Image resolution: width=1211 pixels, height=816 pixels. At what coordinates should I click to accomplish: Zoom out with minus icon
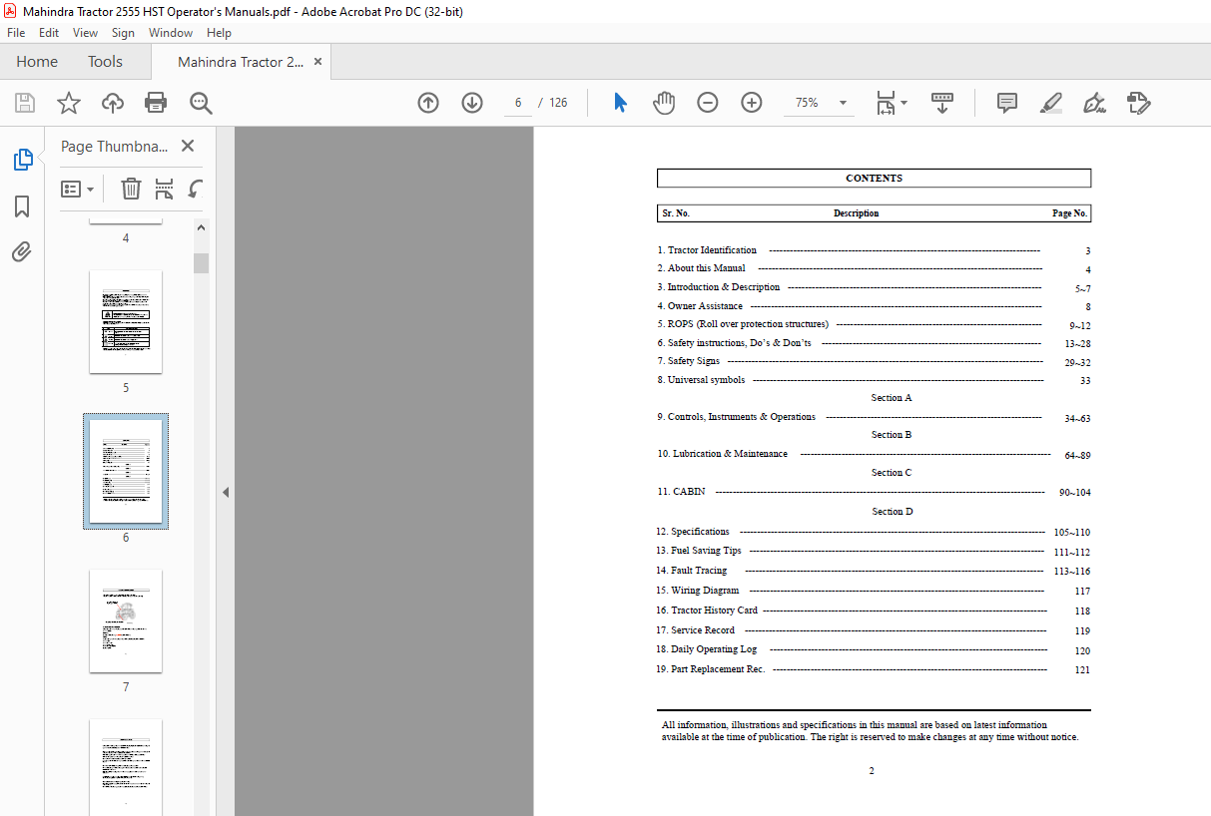point(708,103)
